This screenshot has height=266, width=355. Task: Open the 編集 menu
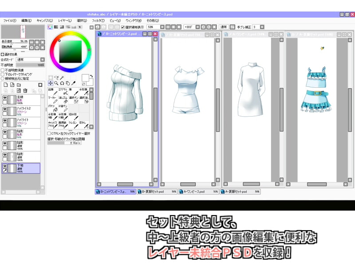pos(27,20)
